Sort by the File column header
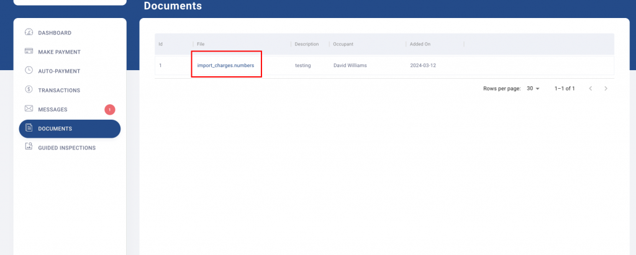This screenshot has width=636, height=255. pos(201,44)
